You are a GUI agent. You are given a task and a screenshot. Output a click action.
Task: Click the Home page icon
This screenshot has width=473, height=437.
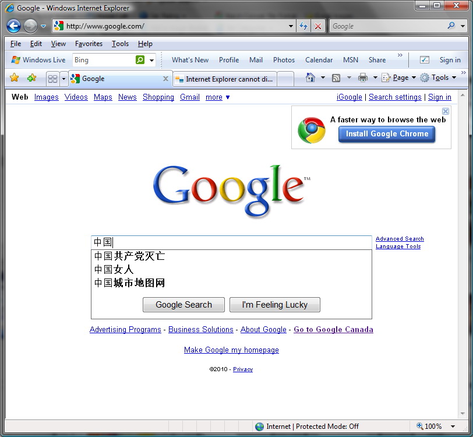tap(310, 77)
